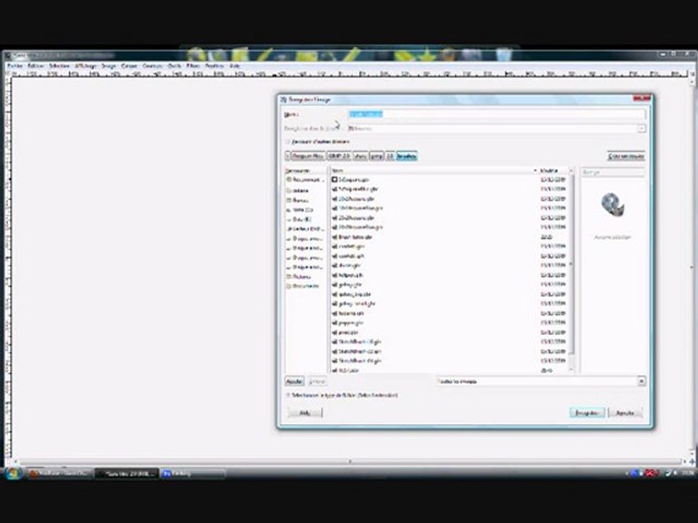Click the file list scroll down arrow
698x523 pixels.
571,370
